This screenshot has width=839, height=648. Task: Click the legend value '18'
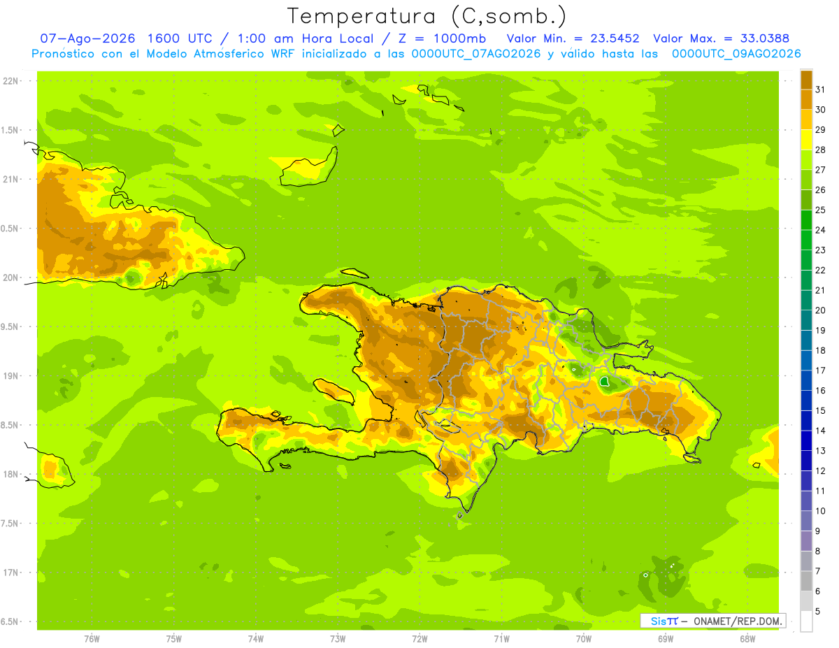(x=821, y=350)
